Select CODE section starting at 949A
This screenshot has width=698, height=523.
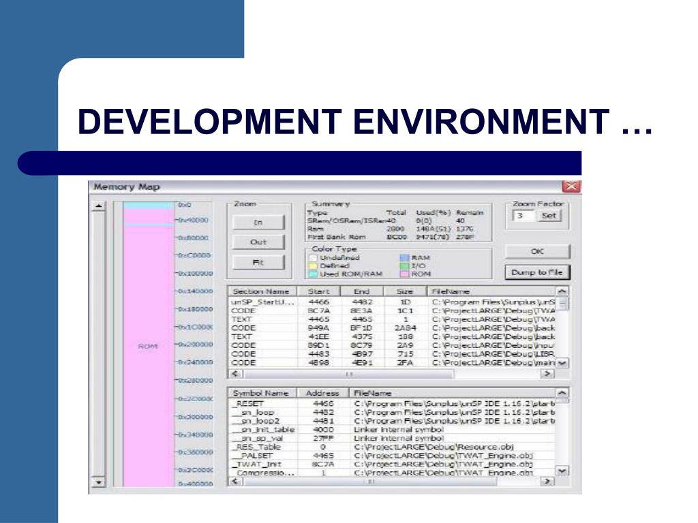392,328
